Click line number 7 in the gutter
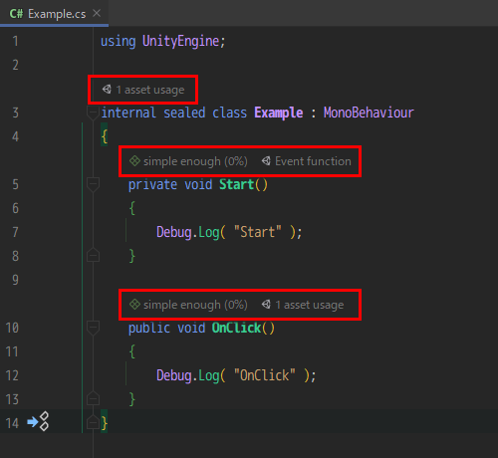Viewport: 498px width, 458px height. pos(15,232)
